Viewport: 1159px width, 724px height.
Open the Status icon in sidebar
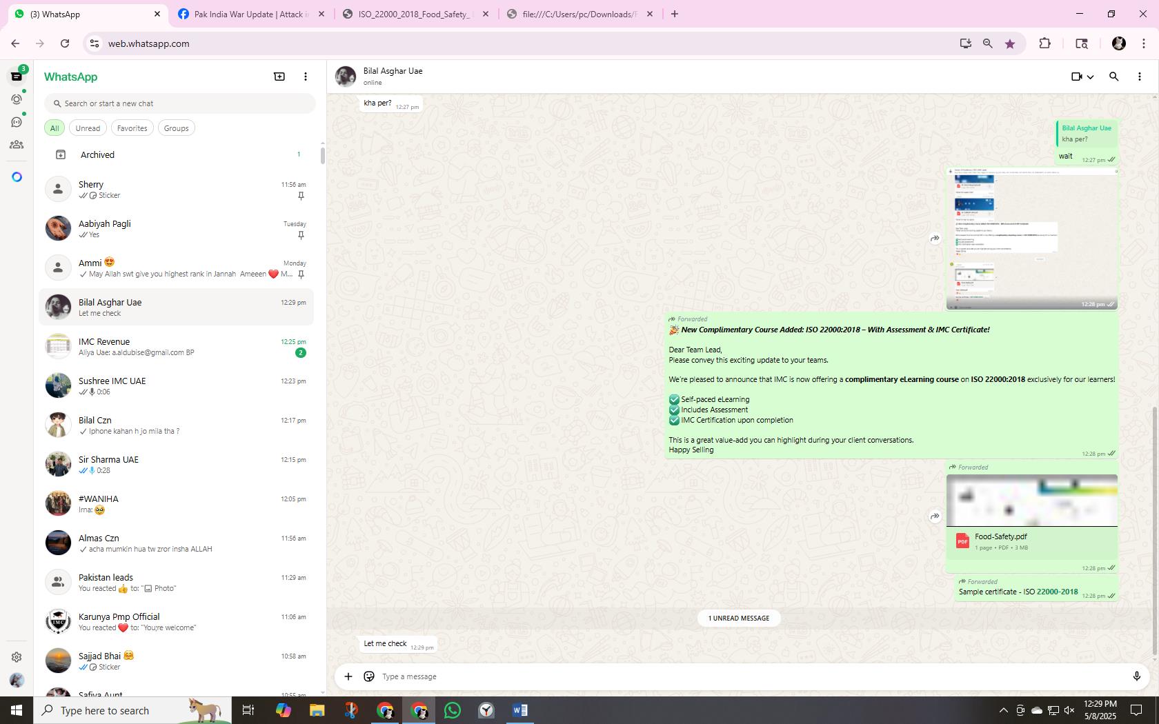click(17, 99)
